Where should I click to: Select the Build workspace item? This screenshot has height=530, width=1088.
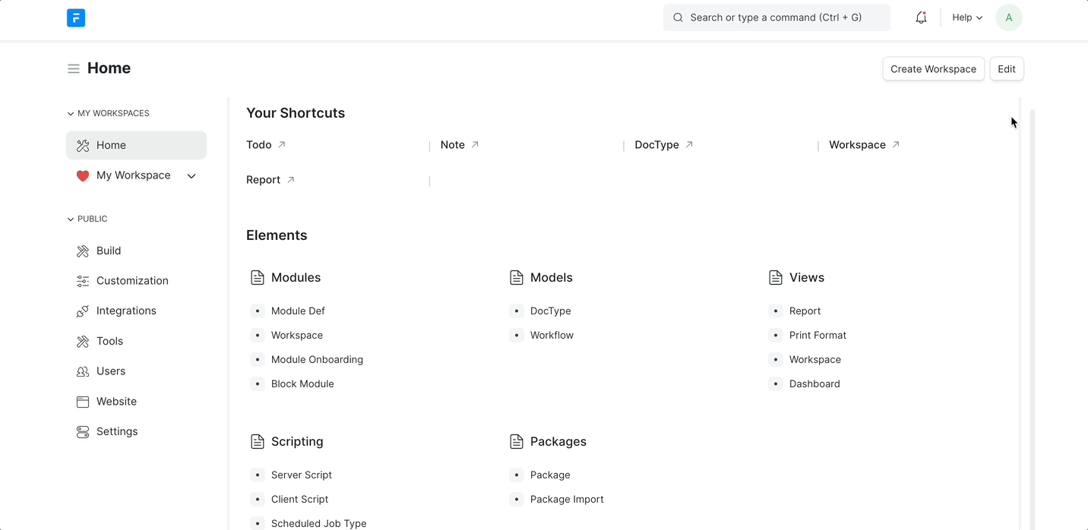tap(109, 251)
